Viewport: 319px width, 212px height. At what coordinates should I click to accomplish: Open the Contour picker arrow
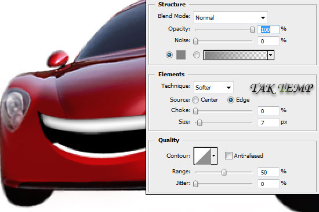pyautogui.click(x=214, y=156)
